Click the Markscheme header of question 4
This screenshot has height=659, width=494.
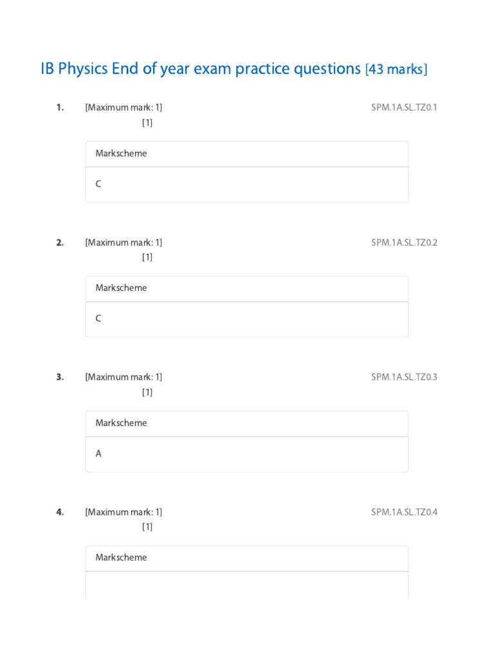pos(121,557)
